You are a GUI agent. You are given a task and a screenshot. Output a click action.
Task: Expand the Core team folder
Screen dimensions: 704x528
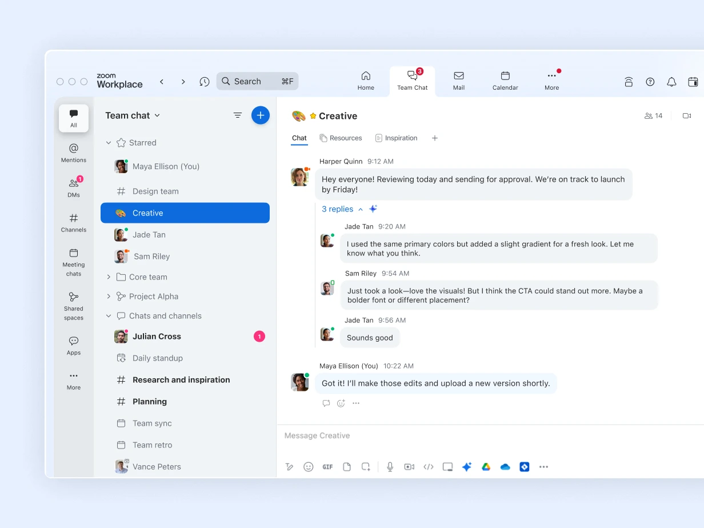pos(108,277)
